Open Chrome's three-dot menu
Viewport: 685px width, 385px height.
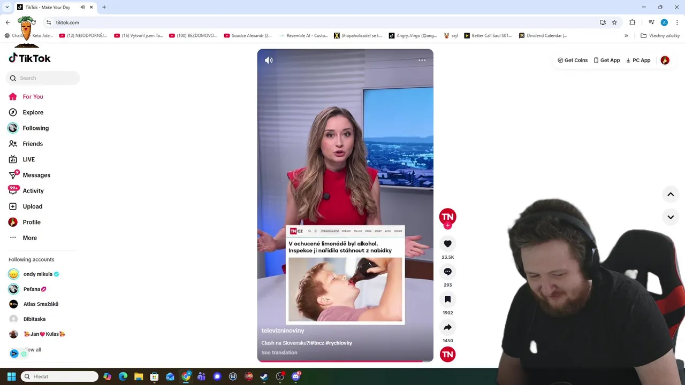[x=678, y=22]
